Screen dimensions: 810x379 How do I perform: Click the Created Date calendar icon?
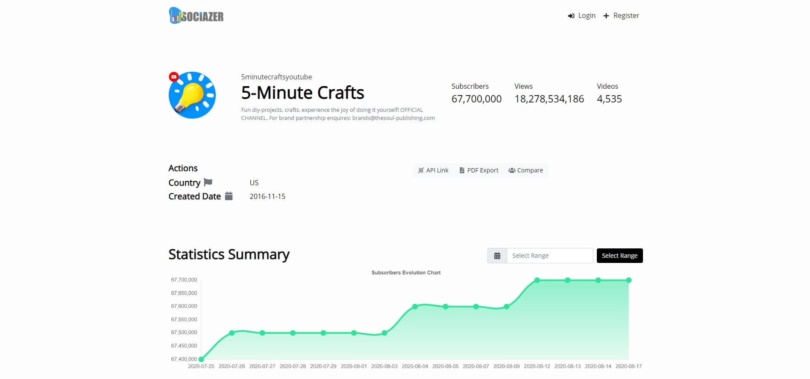tap(229, 196)
